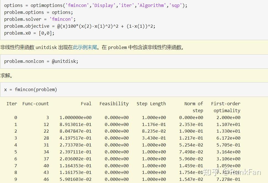Click the Func-count column header
The width and height of the screenshot is (268, 183).
(x=36, y=104)
